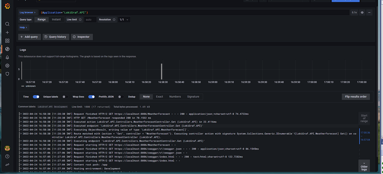Image resolution: width=383 pixels, height=174 pixels.
Task: Open the Help question mark icon
Action: point(7,156)
